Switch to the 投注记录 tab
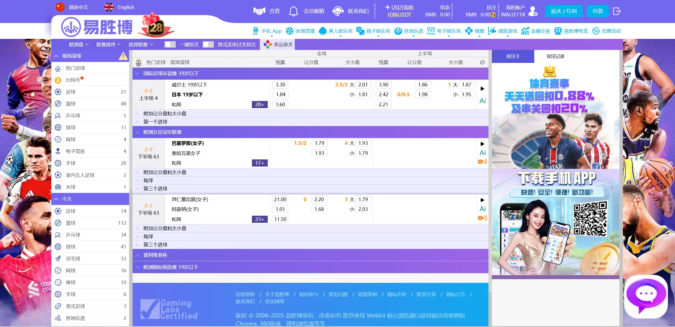 [x=555, y=56]
